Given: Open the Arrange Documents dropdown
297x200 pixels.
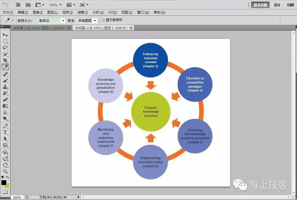Looking at the screenshot, I should (x=71, y=5).
